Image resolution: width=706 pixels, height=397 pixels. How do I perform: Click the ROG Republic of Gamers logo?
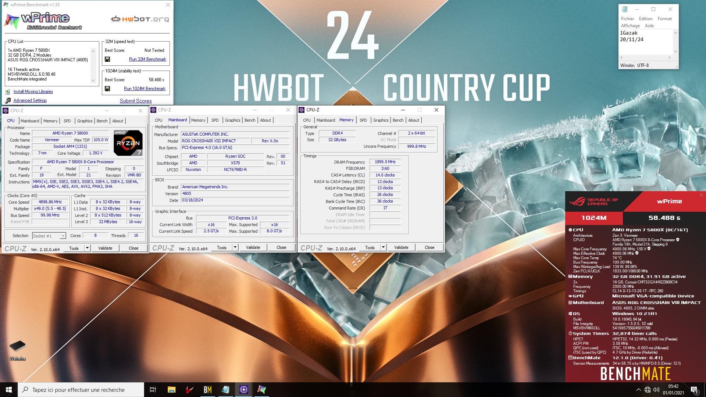click(594, 201)
